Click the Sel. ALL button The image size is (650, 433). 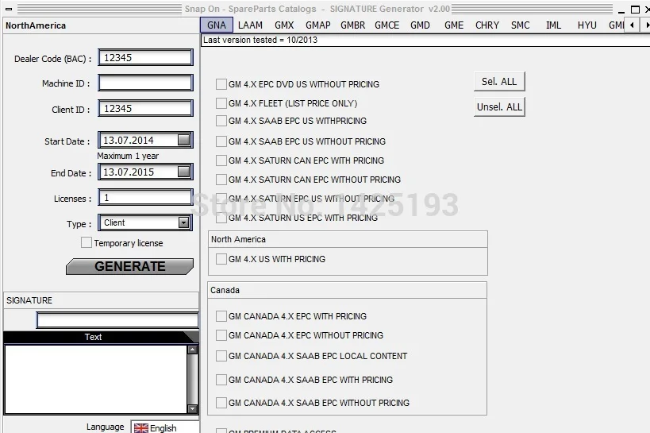[x=499, y=81]
